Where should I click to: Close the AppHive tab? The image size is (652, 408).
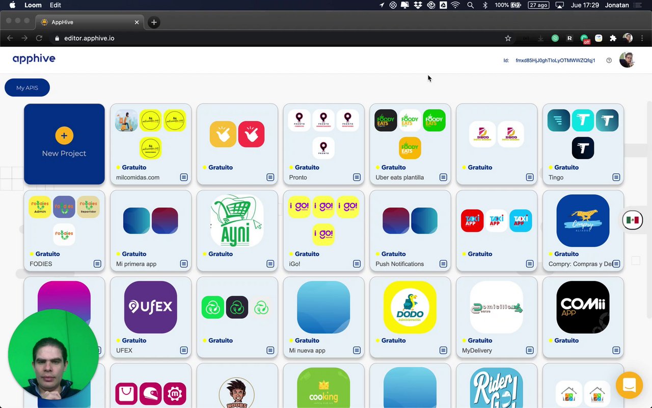[x=137, y=22]
